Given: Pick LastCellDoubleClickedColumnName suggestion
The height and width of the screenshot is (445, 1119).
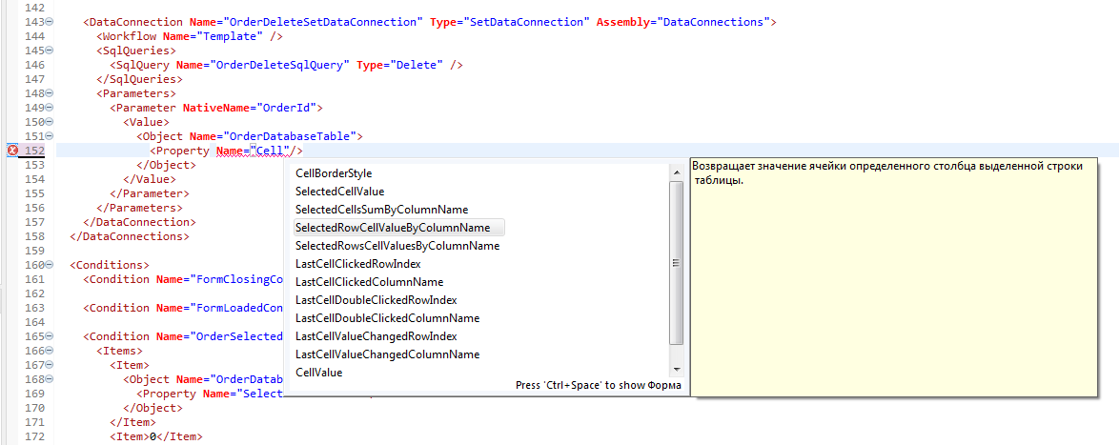Looking at the screenshot, I should (387, 318).
